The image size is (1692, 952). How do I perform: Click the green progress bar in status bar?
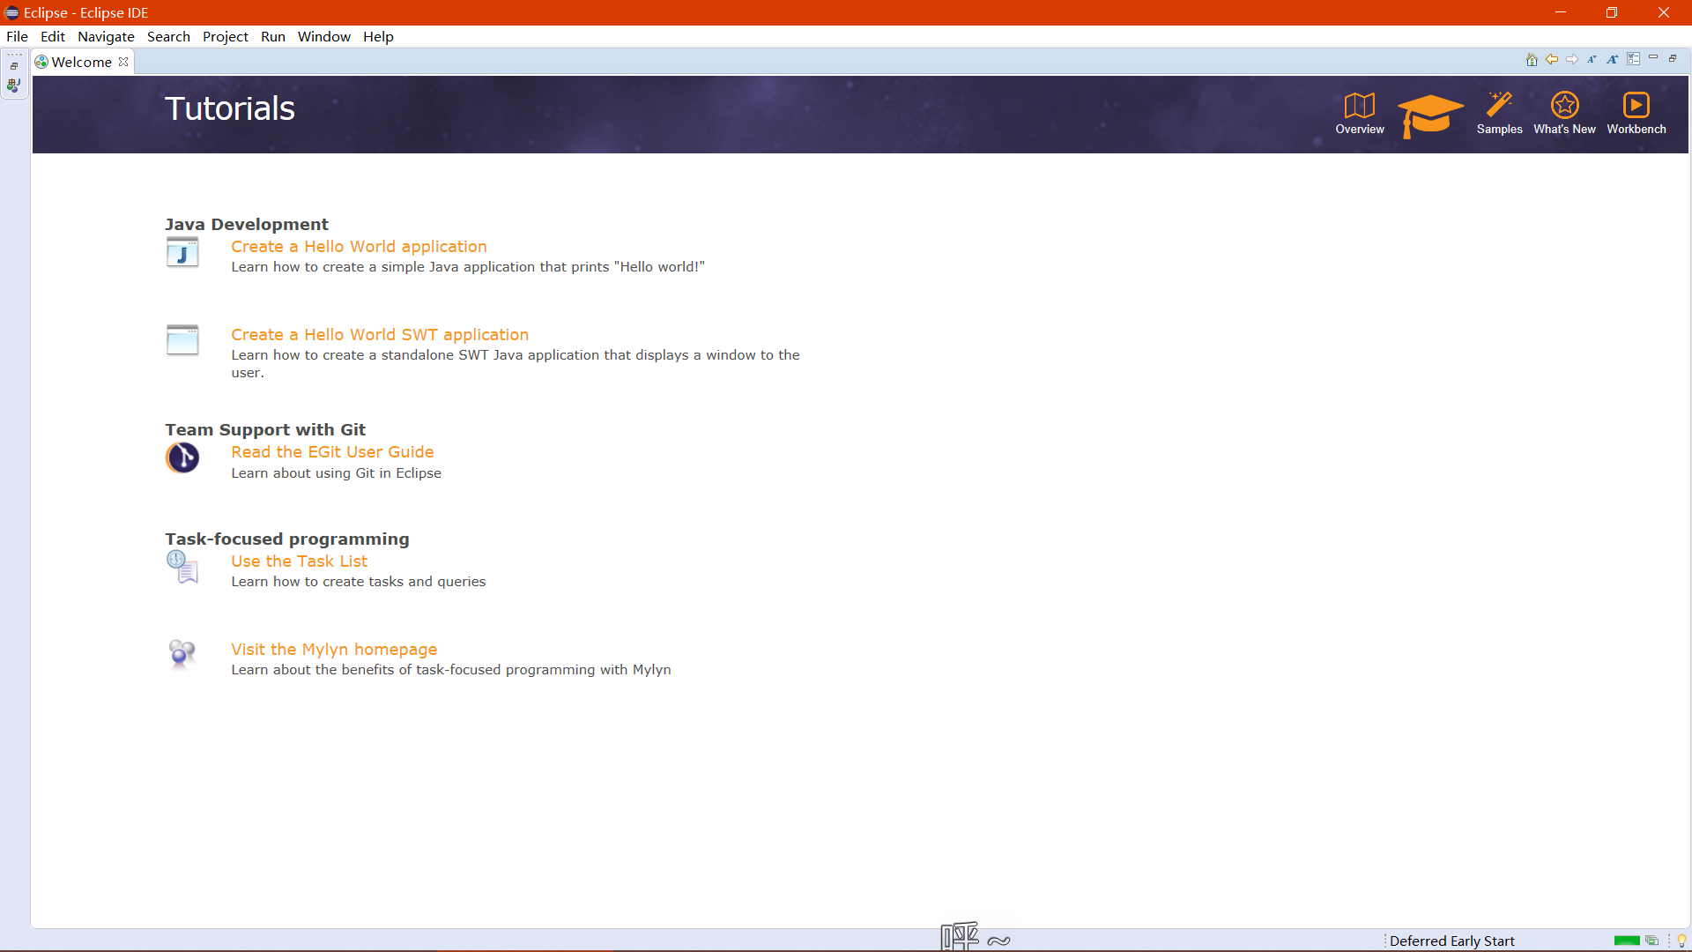1626,941
